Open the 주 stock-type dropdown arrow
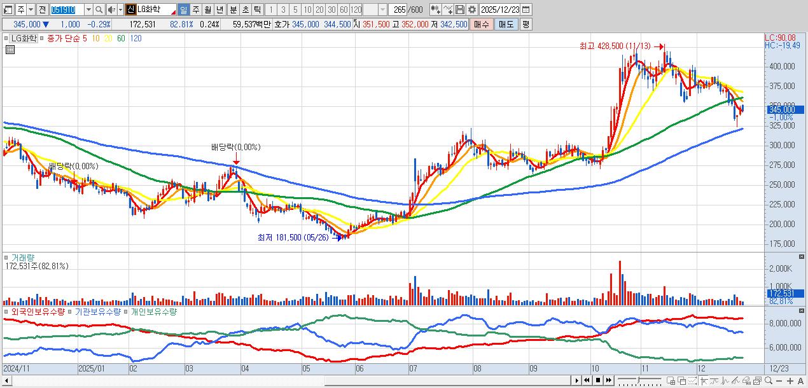Screen dimensions: 808x388 [x=31, y=10]
